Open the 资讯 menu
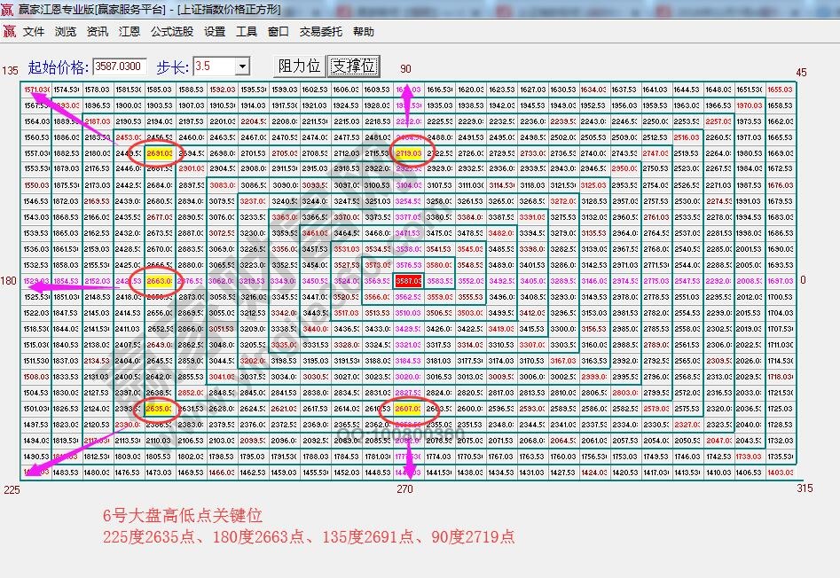 click(96, 30)
